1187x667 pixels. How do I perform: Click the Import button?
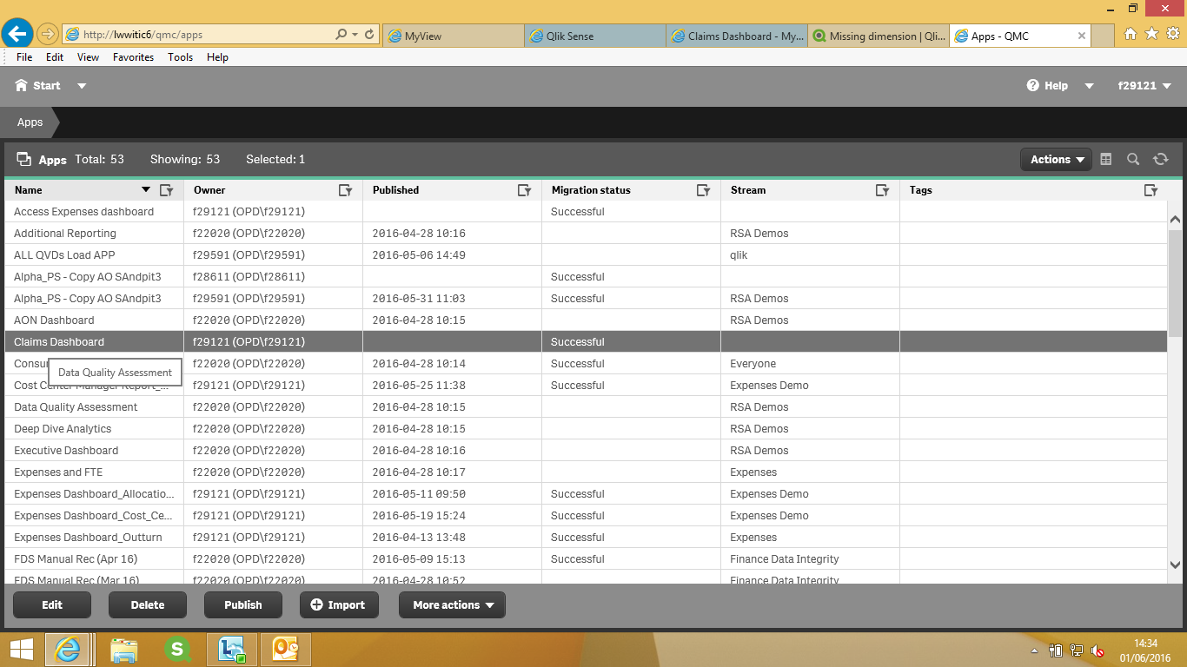click(x=339, y=605)
